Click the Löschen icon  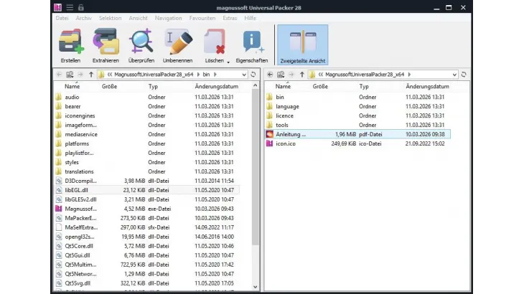point(213,42)
